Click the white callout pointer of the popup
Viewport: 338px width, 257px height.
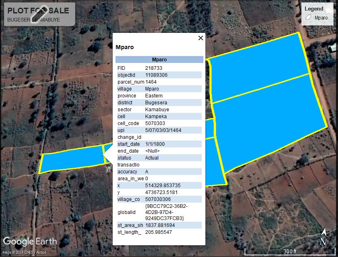[x=108, y=155]
